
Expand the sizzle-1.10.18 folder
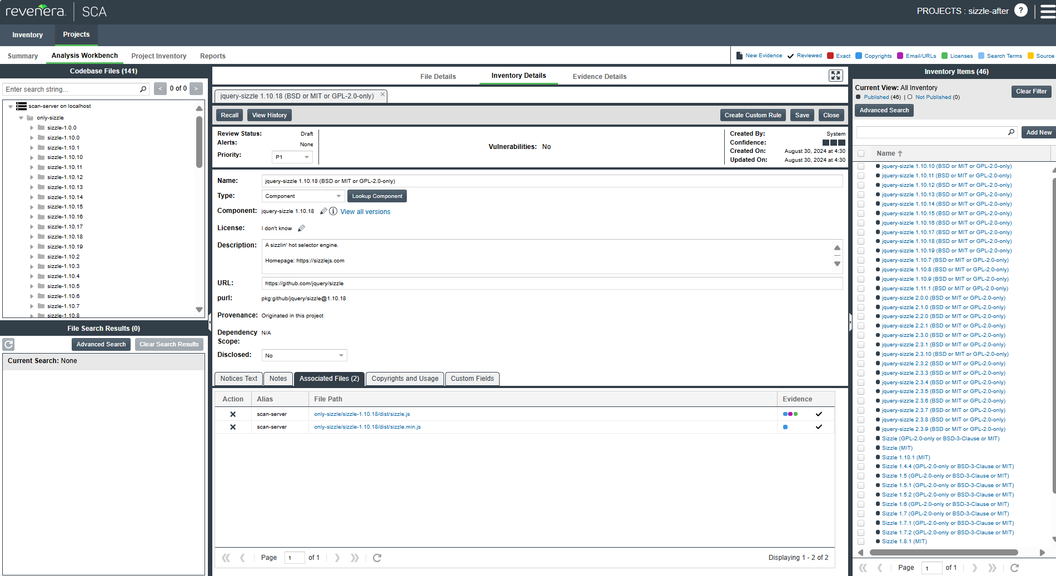pyautogui.click(x=32, y=237)
